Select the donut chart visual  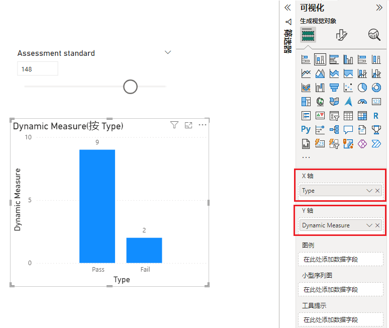(x=376, y=88)
